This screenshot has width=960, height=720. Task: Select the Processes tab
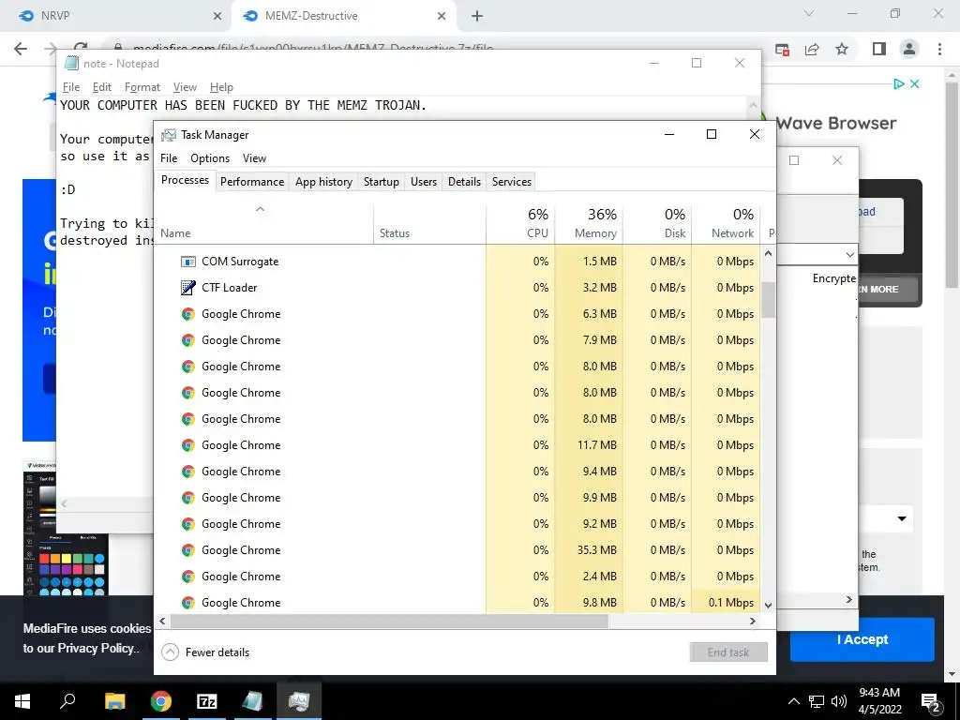point(185,180)
